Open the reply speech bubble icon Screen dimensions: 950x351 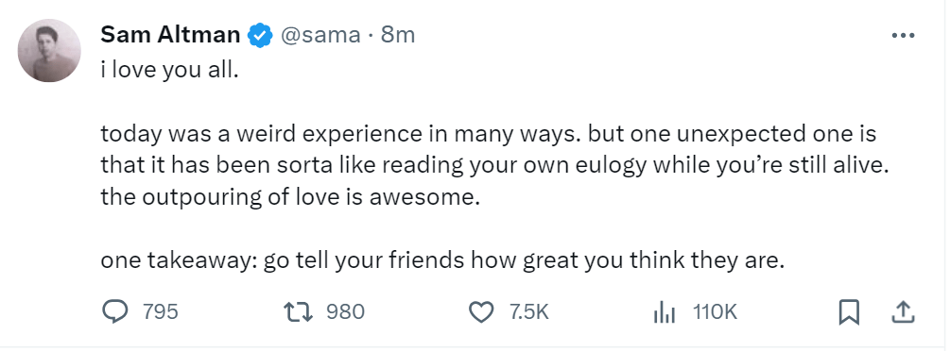tap(116, 312)
